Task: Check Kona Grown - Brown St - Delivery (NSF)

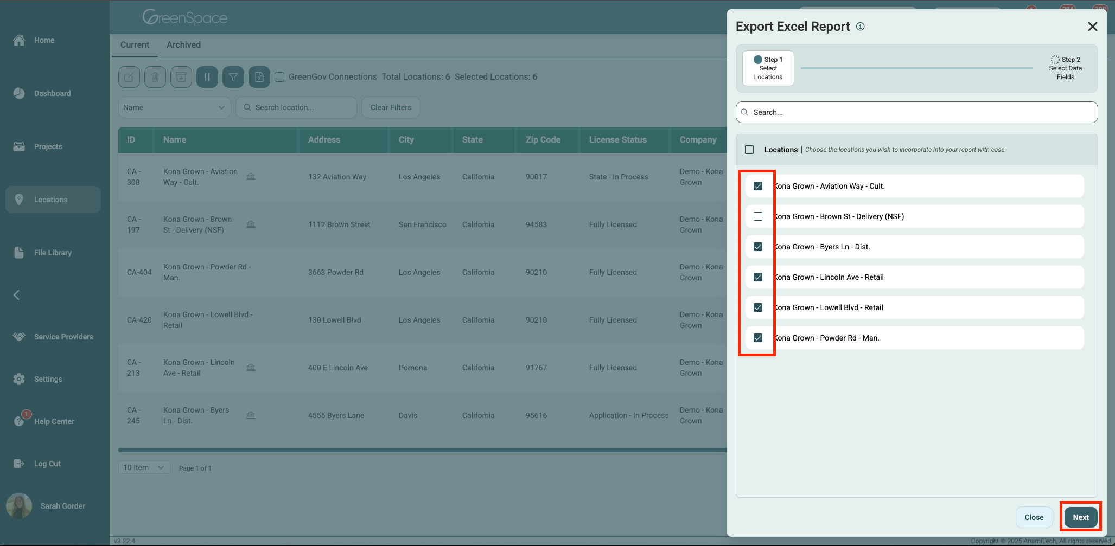Action: pyautogui.click(x=758, y=216)
